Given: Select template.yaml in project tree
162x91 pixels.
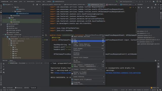Looking at the screenshot, I should coord(14,33).
